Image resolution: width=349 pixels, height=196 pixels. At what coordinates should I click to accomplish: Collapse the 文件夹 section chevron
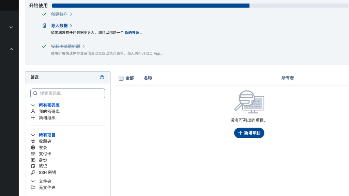[x=33, y=181]
